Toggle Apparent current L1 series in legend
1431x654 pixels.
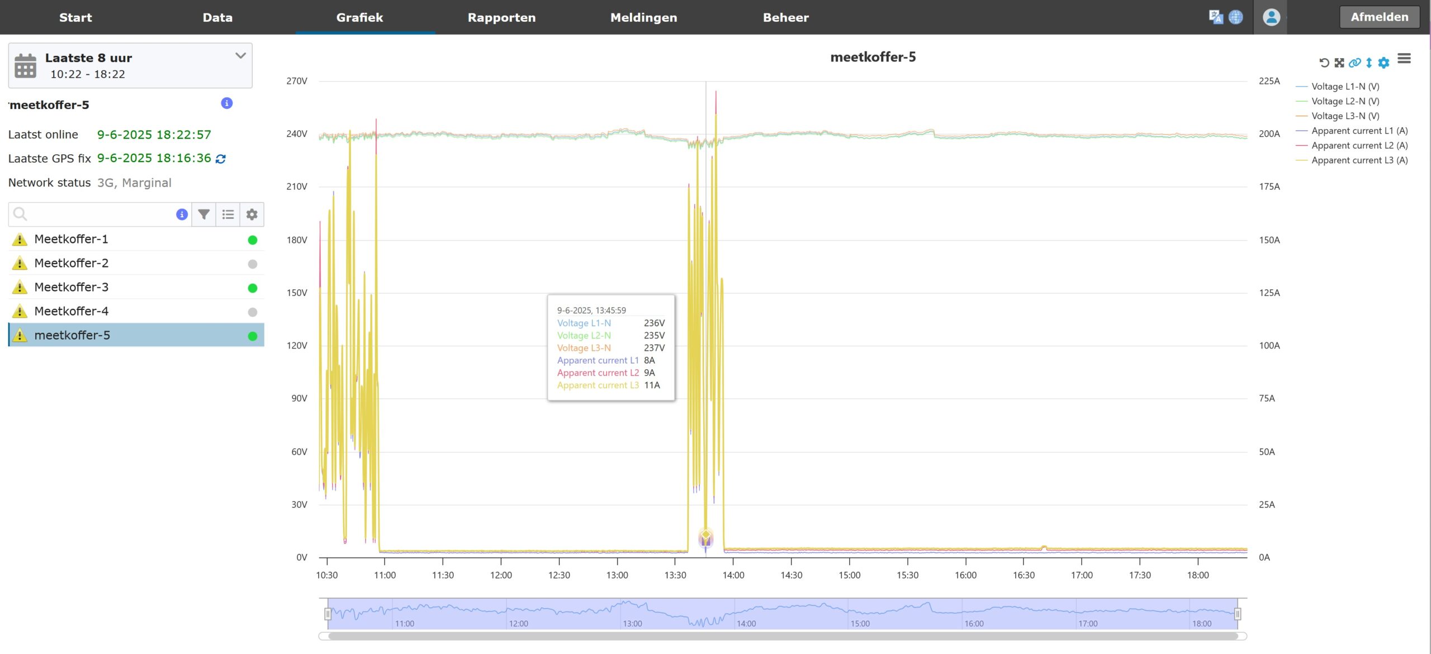pos(1352,131)
